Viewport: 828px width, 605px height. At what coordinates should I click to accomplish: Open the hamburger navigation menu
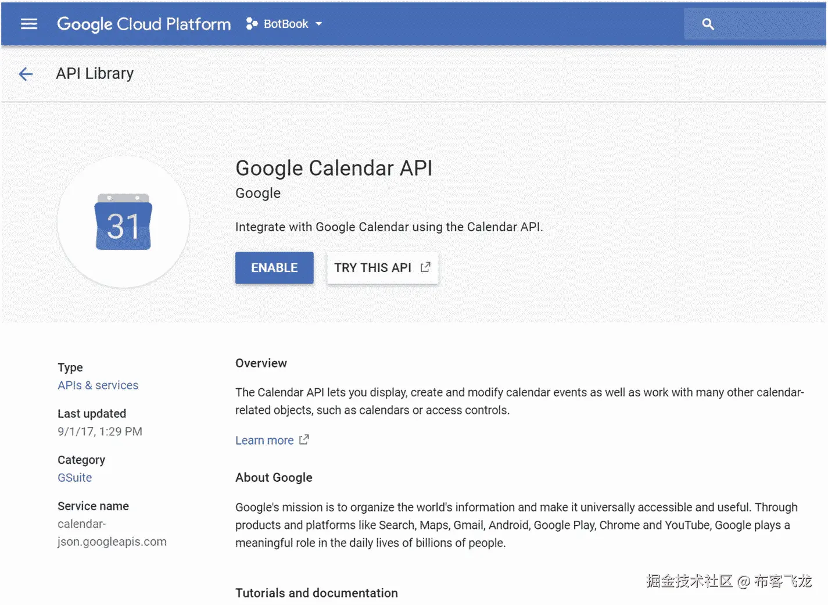29,24
